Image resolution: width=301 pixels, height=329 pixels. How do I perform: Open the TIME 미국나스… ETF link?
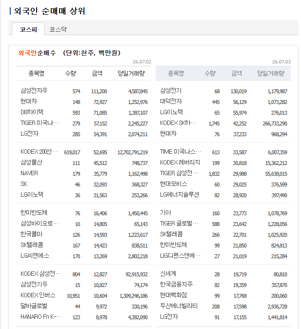[x=181, y=152]
